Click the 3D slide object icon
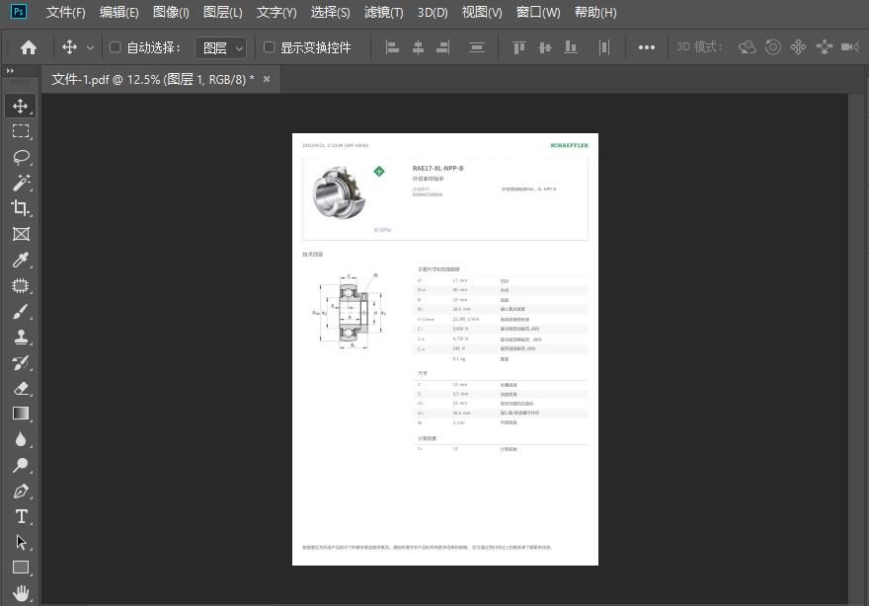869x606 pixels. pyautogui.click(x=825, y=47)
